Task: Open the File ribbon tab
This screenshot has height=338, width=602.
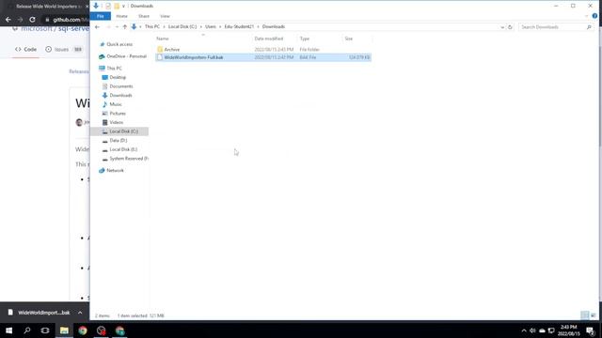Action: (x=101, y=16)
